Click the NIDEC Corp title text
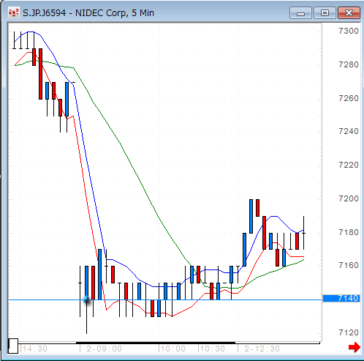Screen dimensions: 364x361 pyautogui.click(x=101, y=12)
